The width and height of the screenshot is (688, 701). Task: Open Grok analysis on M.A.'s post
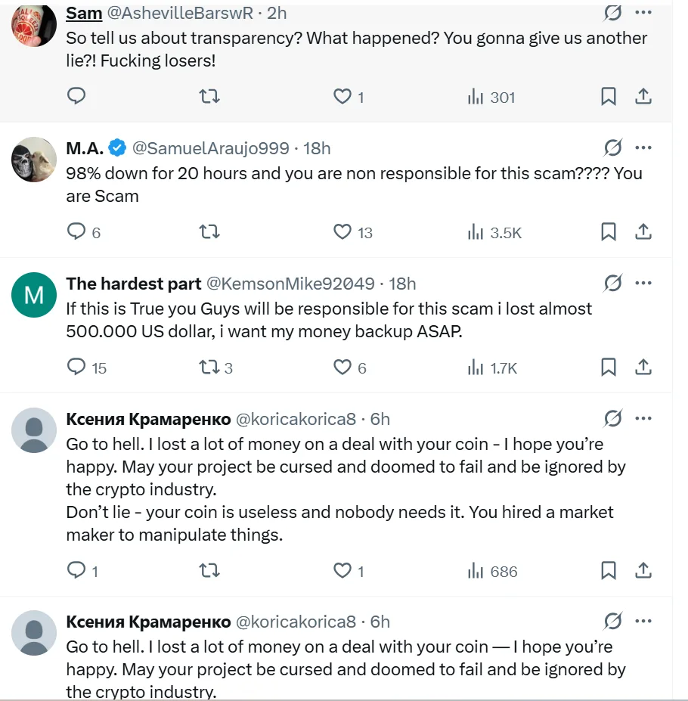612,147
